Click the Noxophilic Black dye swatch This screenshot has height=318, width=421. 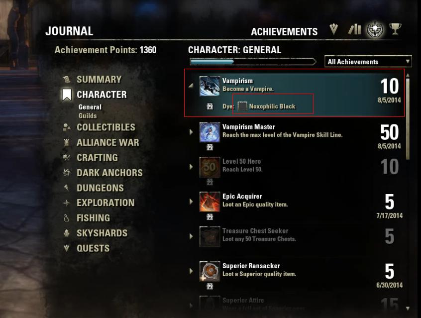[x=242, y=106]
